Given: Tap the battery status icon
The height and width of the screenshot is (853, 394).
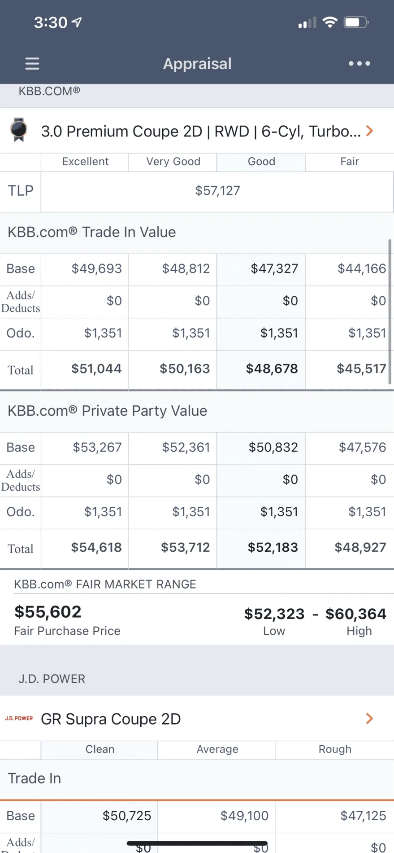Looking at the screenshot, I should 356,22.
